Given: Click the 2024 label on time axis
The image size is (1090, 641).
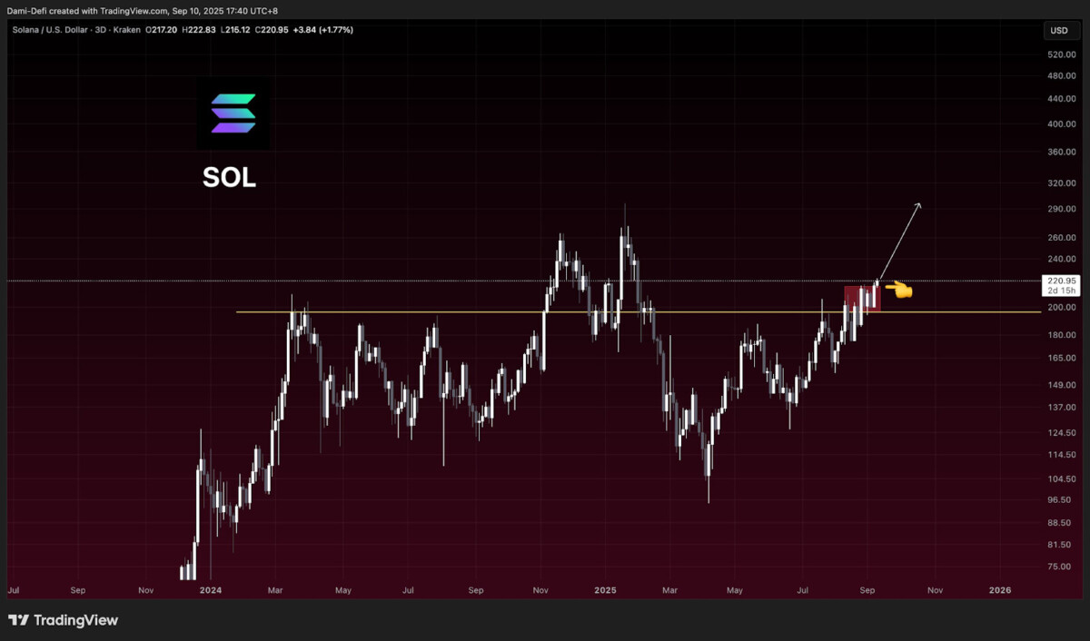Looking at the screenshot, I should [210, 590].
